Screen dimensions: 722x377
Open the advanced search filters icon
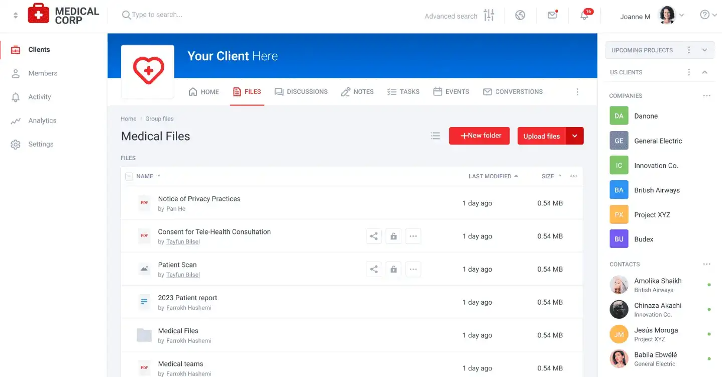click(488, 15)
